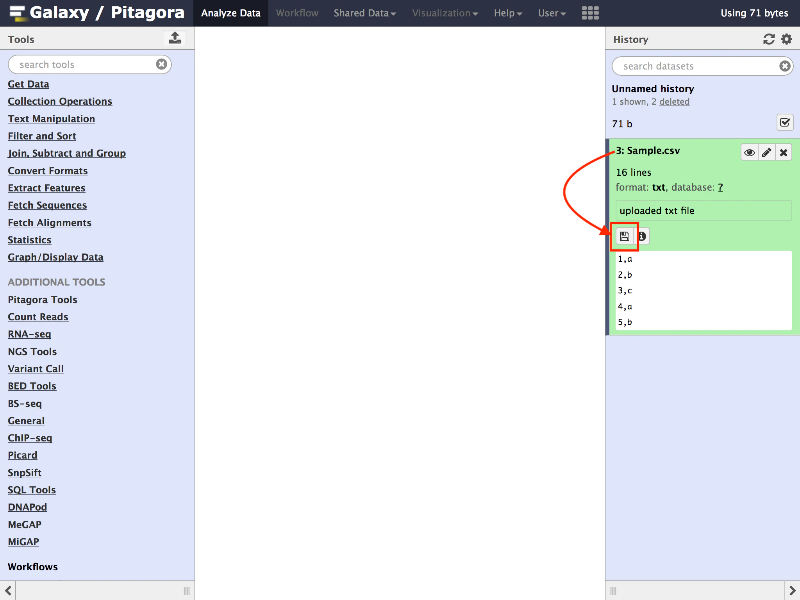This screenshot has height=600, width=800.
Task: Delete the Sample.csv dataset
Action: tap(784, 152)
